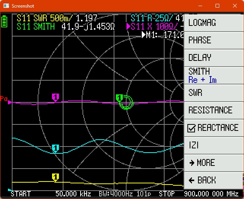Select the LOGMAG format option

(x=214, y=22)
